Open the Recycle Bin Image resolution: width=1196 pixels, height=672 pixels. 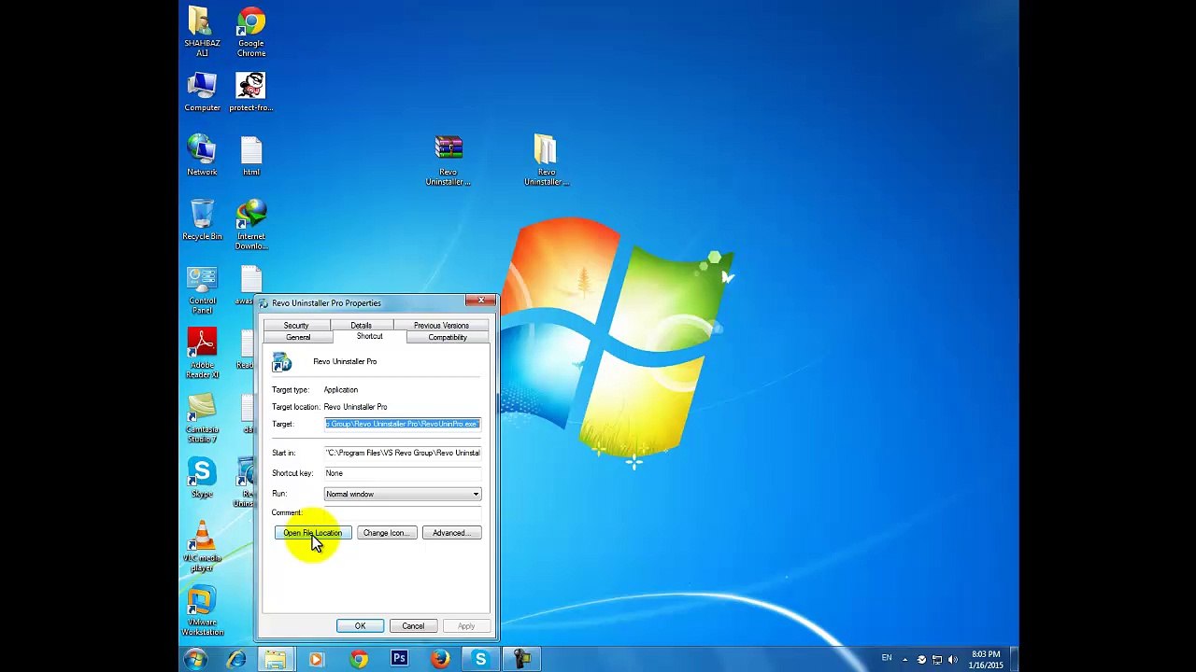click(x=202, y=220)
